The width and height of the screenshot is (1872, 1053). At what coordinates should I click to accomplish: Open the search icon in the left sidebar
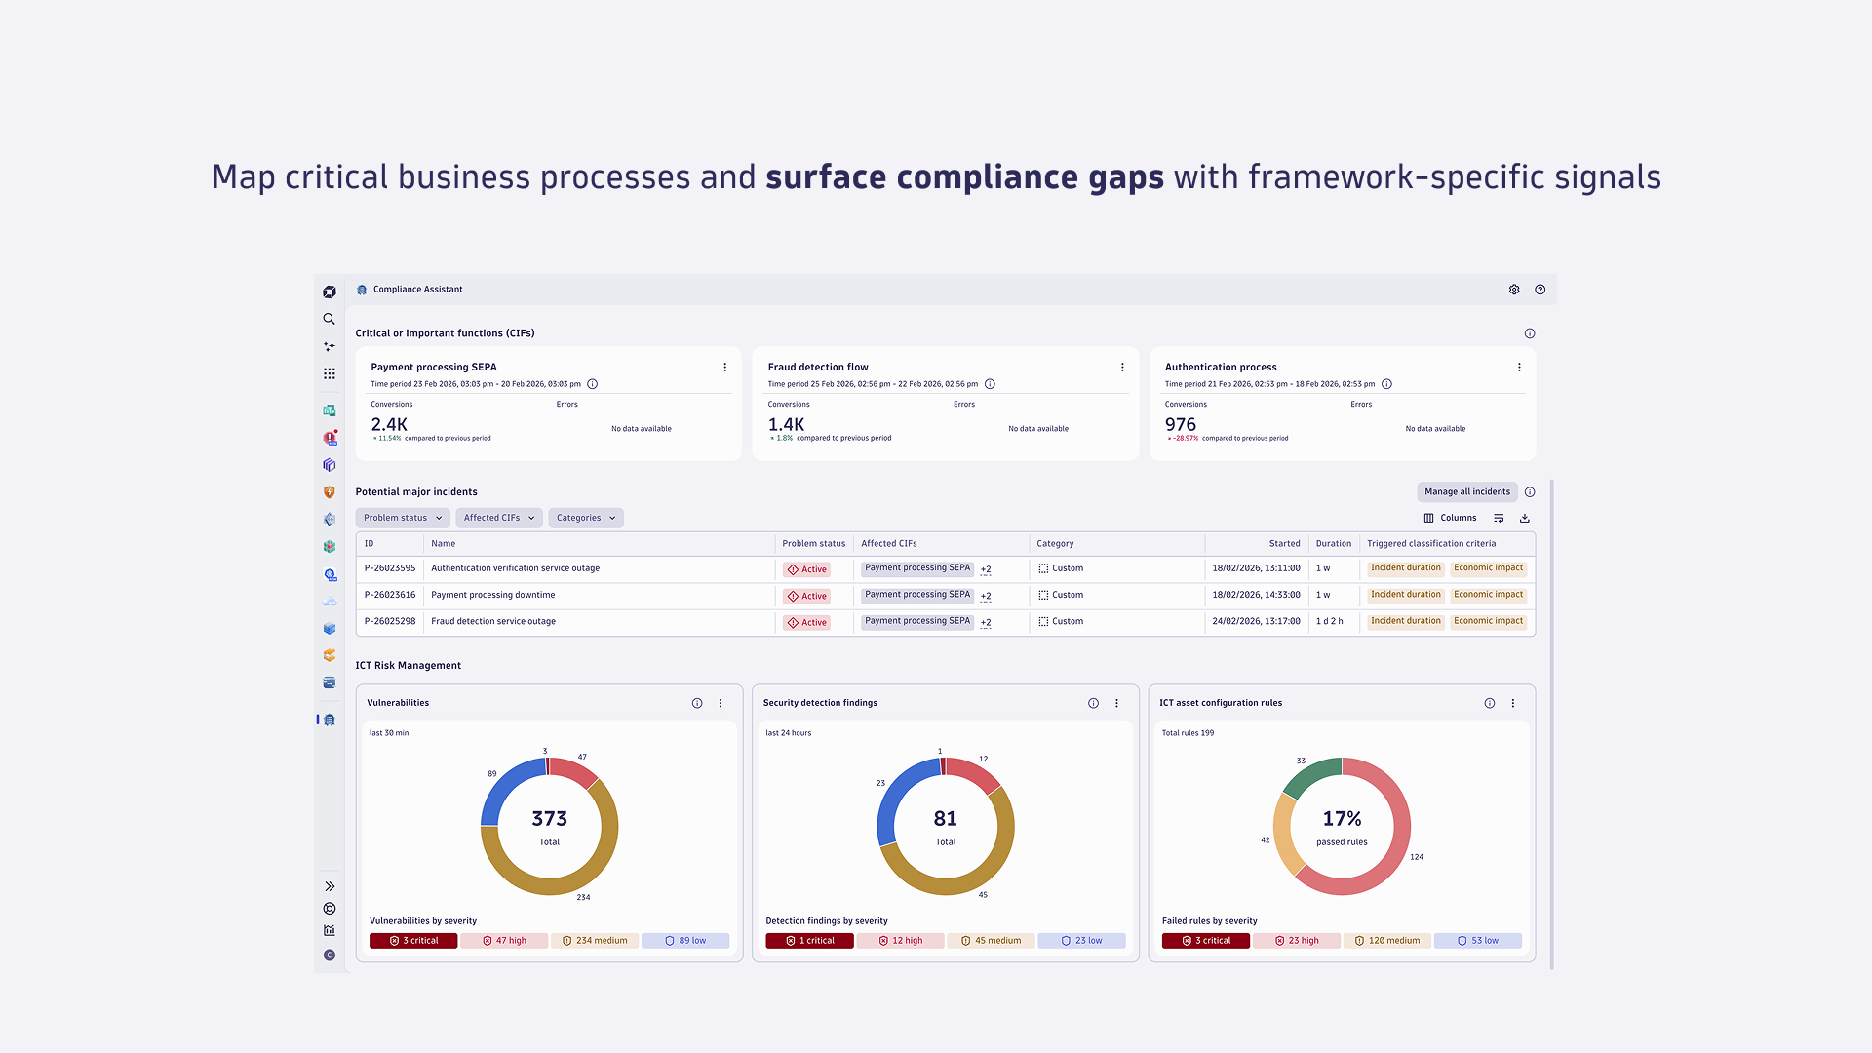tap(329, 319)
